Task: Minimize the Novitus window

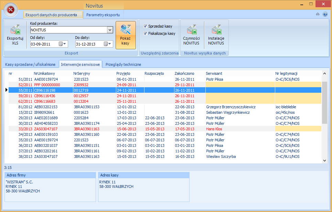Action: point(302,4)
